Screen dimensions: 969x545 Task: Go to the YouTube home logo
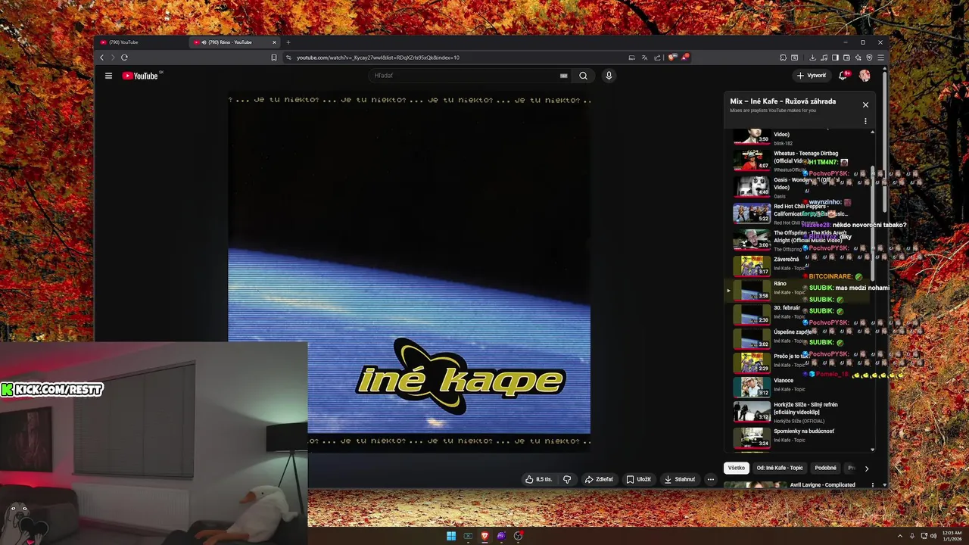142,76
